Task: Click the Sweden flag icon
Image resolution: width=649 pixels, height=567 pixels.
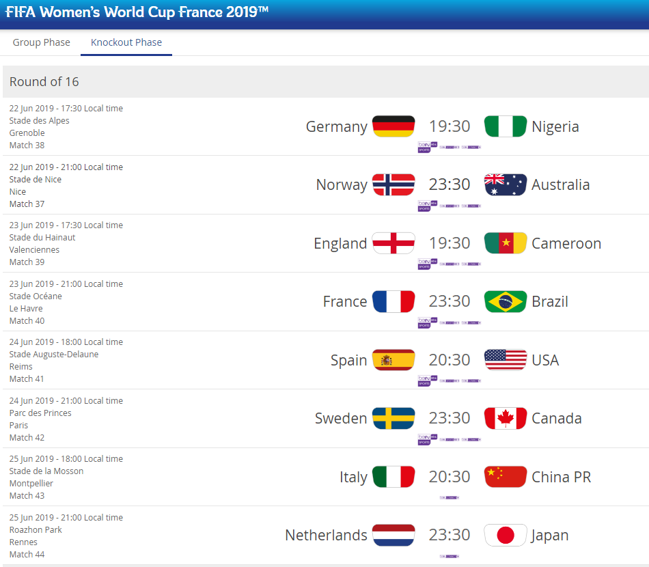Action: click(x=393, y=418)
